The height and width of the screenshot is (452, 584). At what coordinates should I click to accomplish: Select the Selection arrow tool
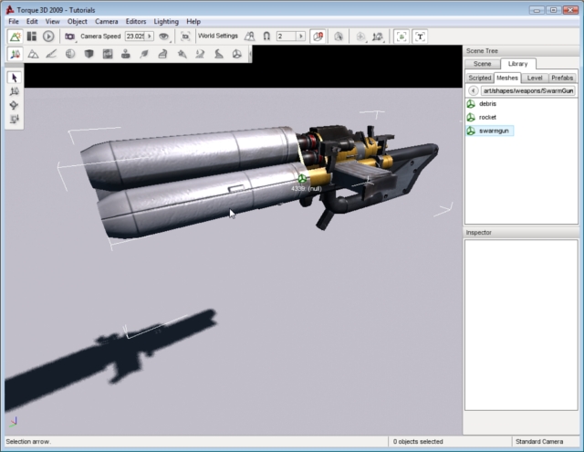[x=15, y=79]
